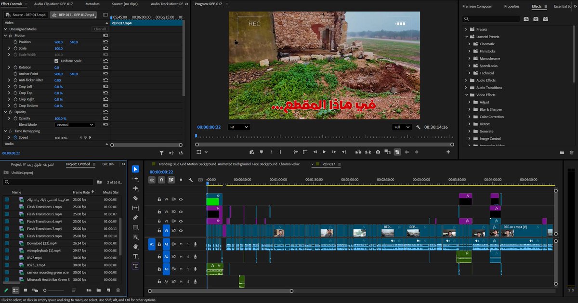Click the New Bin folder icon in Project panel

click(x=98, y=290)
